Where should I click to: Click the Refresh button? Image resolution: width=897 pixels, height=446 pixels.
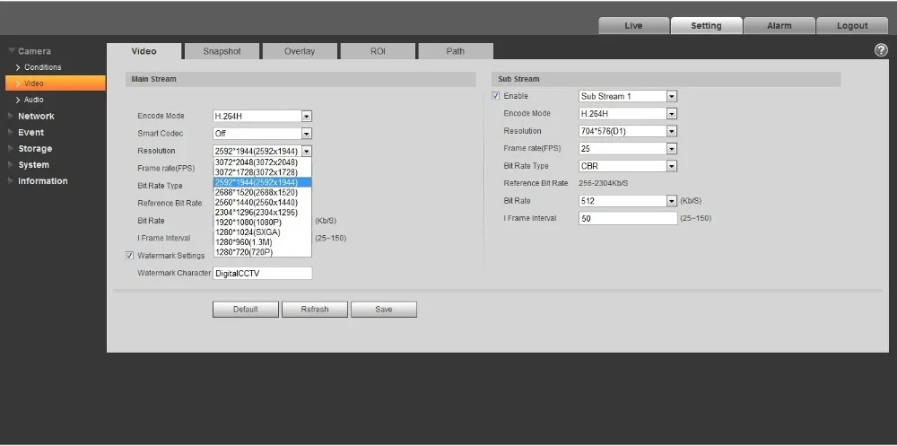[x=315, y=310]
